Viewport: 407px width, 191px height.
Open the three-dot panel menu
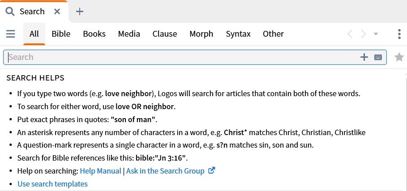(x=399, y=34)
